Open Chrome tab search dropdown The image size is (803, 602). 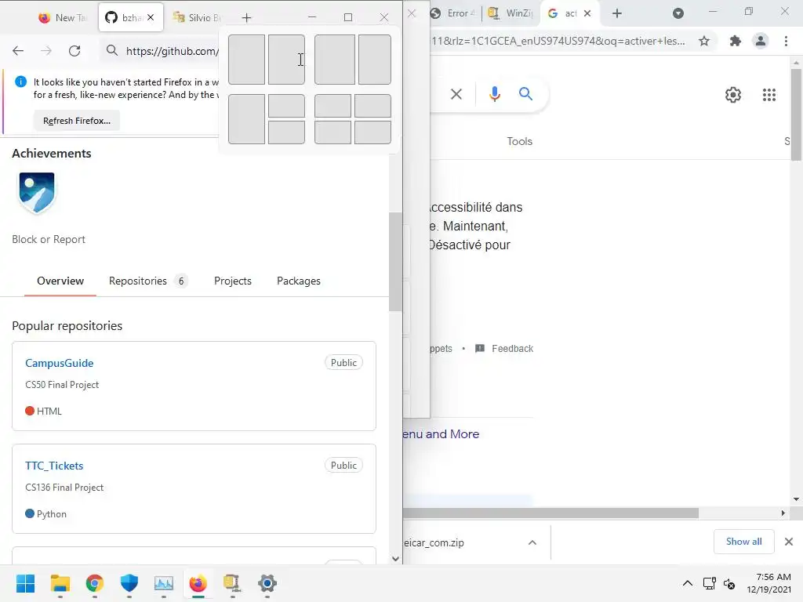(x=678, y=13)
